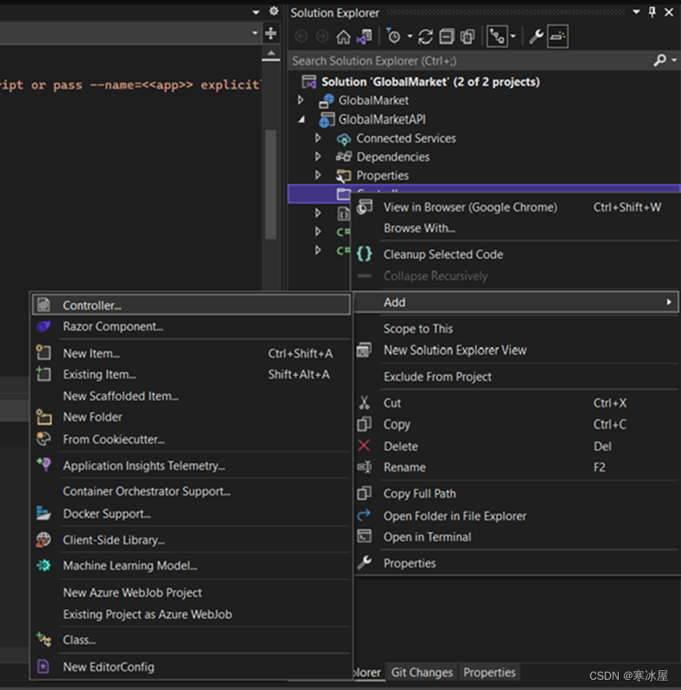Select New Azure WebJob Project
The image size is (681, 690).
[x=191, y=592]
